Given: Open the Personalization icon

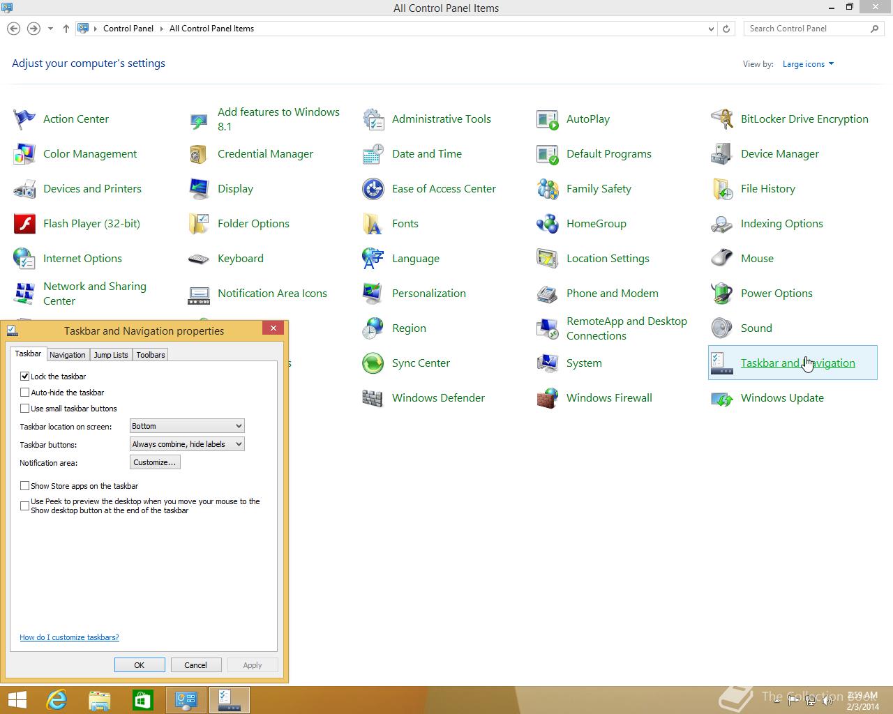Looking at the screenshot, I should click(x=373, y=294).
